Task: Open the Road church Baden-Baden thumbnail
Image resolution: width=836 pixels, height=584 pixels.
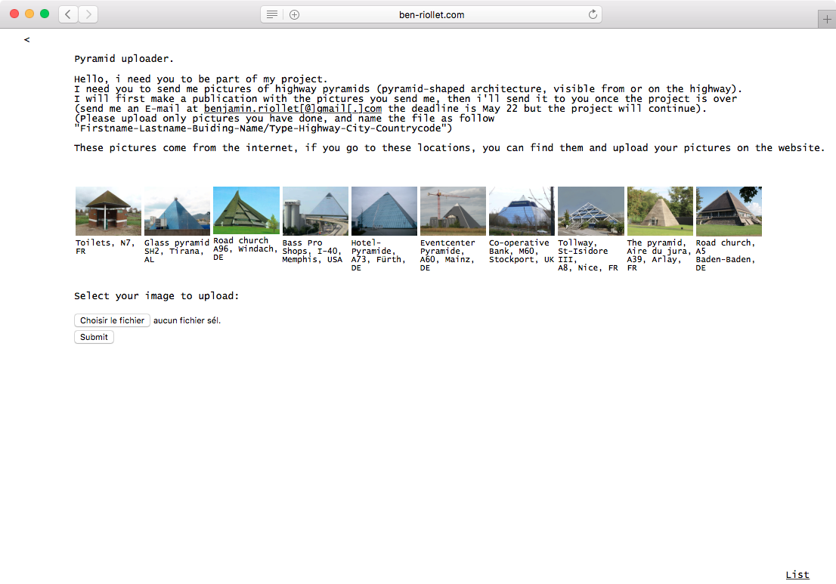Action: (729, 212)
